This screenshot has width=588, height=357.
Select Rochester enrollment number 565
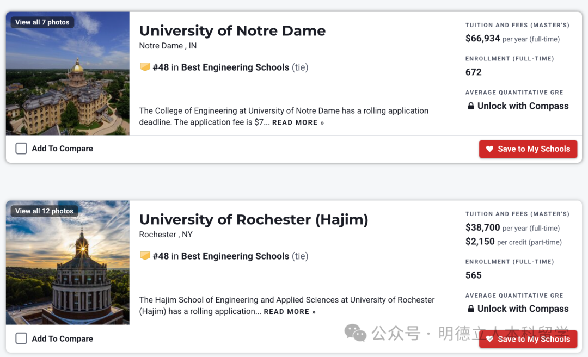click(473, 275)
